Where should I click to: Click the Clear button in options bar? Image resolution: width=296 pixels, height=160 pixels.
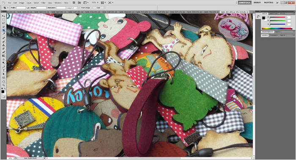click(99, 8)
